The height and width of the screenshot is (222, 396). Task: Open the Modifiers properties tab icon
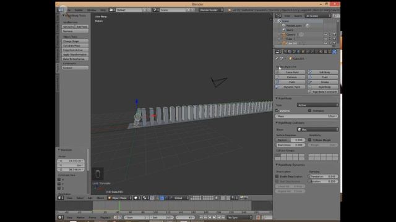point(312,52)
